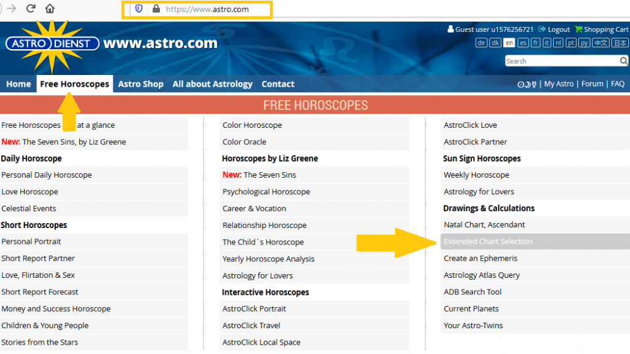Open Create an Ephemeris

535,259
